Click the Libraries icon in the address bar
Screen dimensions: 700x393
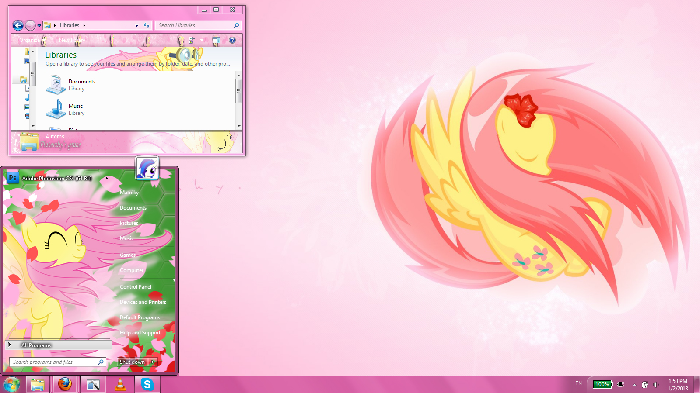click(47, 25)
